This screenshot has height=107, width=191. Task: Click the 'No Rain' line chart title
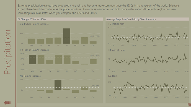113,76
